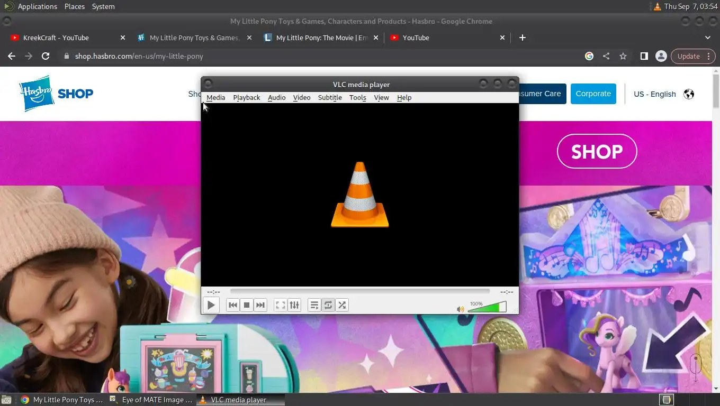Toggle the VLC playlist view

pos(314,305)
